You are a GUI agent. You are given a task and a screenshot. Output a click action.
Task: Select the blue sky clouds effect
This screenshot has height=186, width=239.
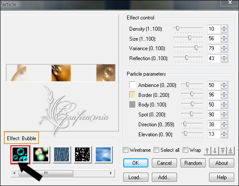pyautogui.click(x=103, y=155)
